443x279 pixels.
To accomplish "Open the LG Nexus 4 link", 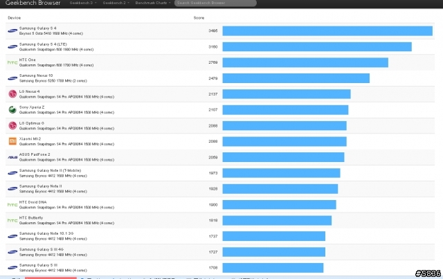I will pos(29,91).
